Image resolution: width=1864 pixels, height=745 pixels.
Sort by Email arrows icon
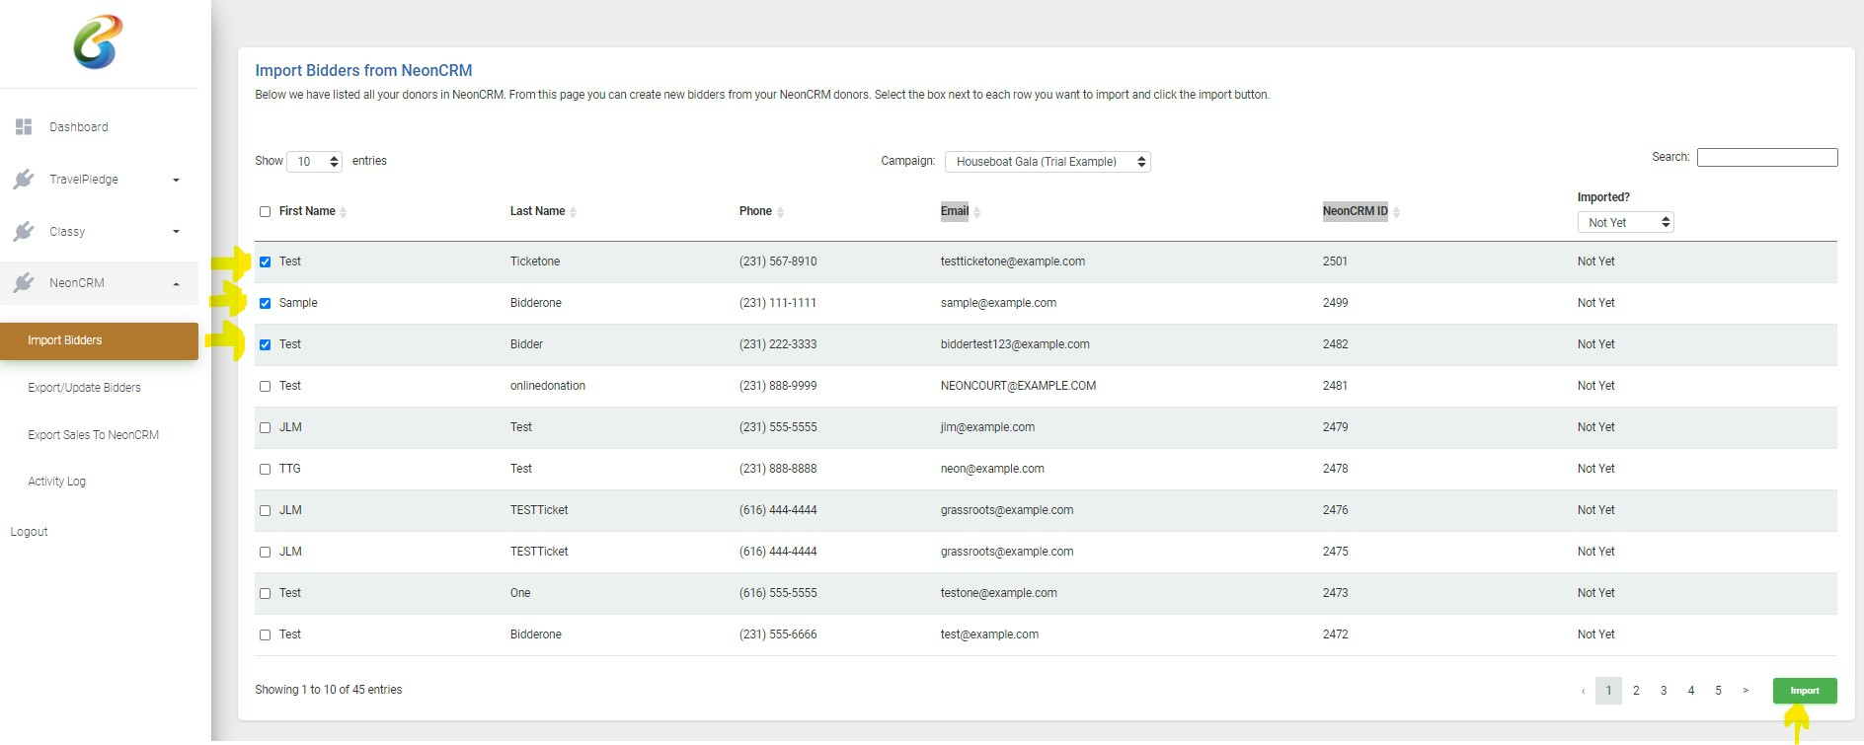tap(976, 212)
